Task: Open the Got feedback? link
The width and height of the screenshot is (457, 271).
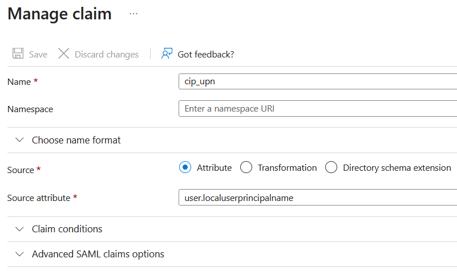Action: click(206, 55)
